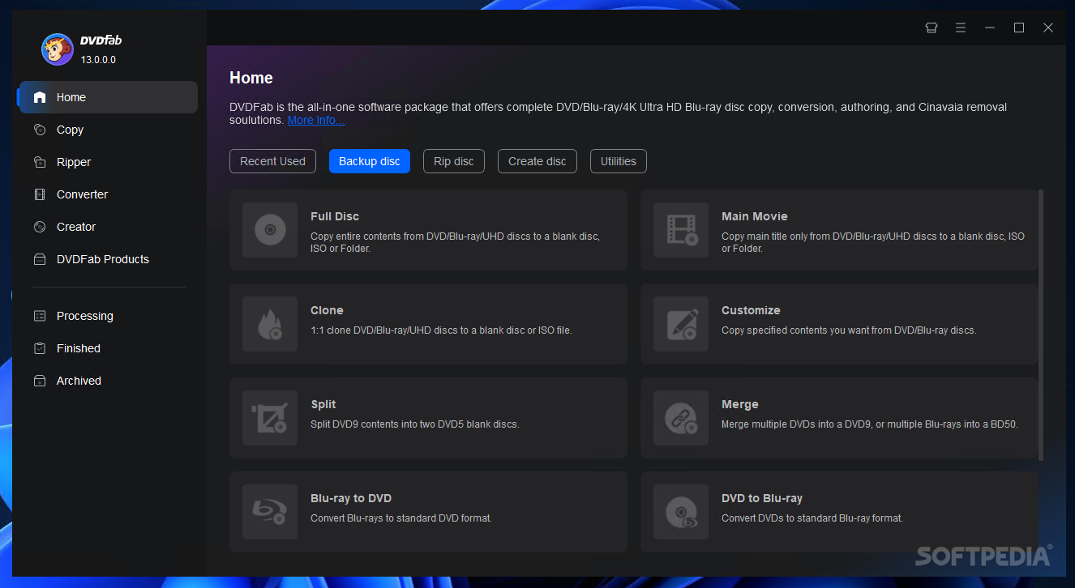The width and height of the screenshot is (1075, 588).
Task: Follow the More Info... link
Action: click(x=316, y=120)
